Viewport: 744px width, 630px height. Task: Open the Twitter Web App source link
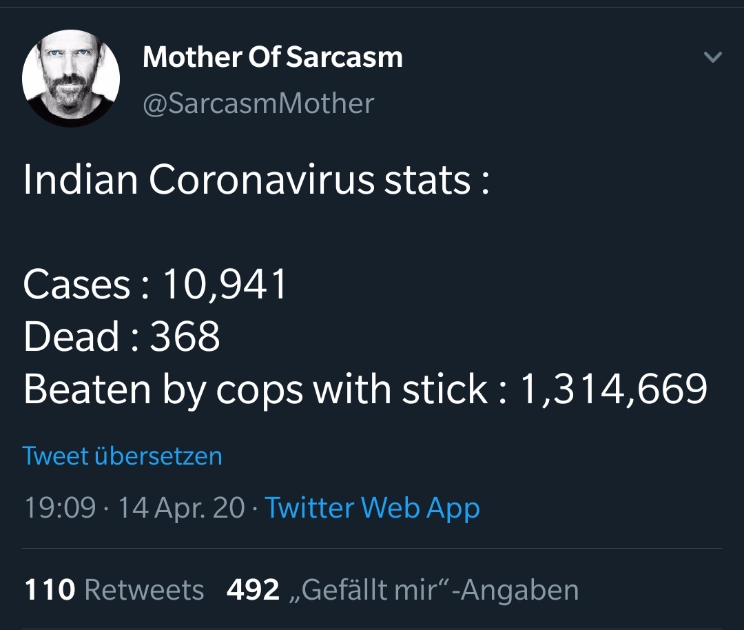[x=372, y=508]
